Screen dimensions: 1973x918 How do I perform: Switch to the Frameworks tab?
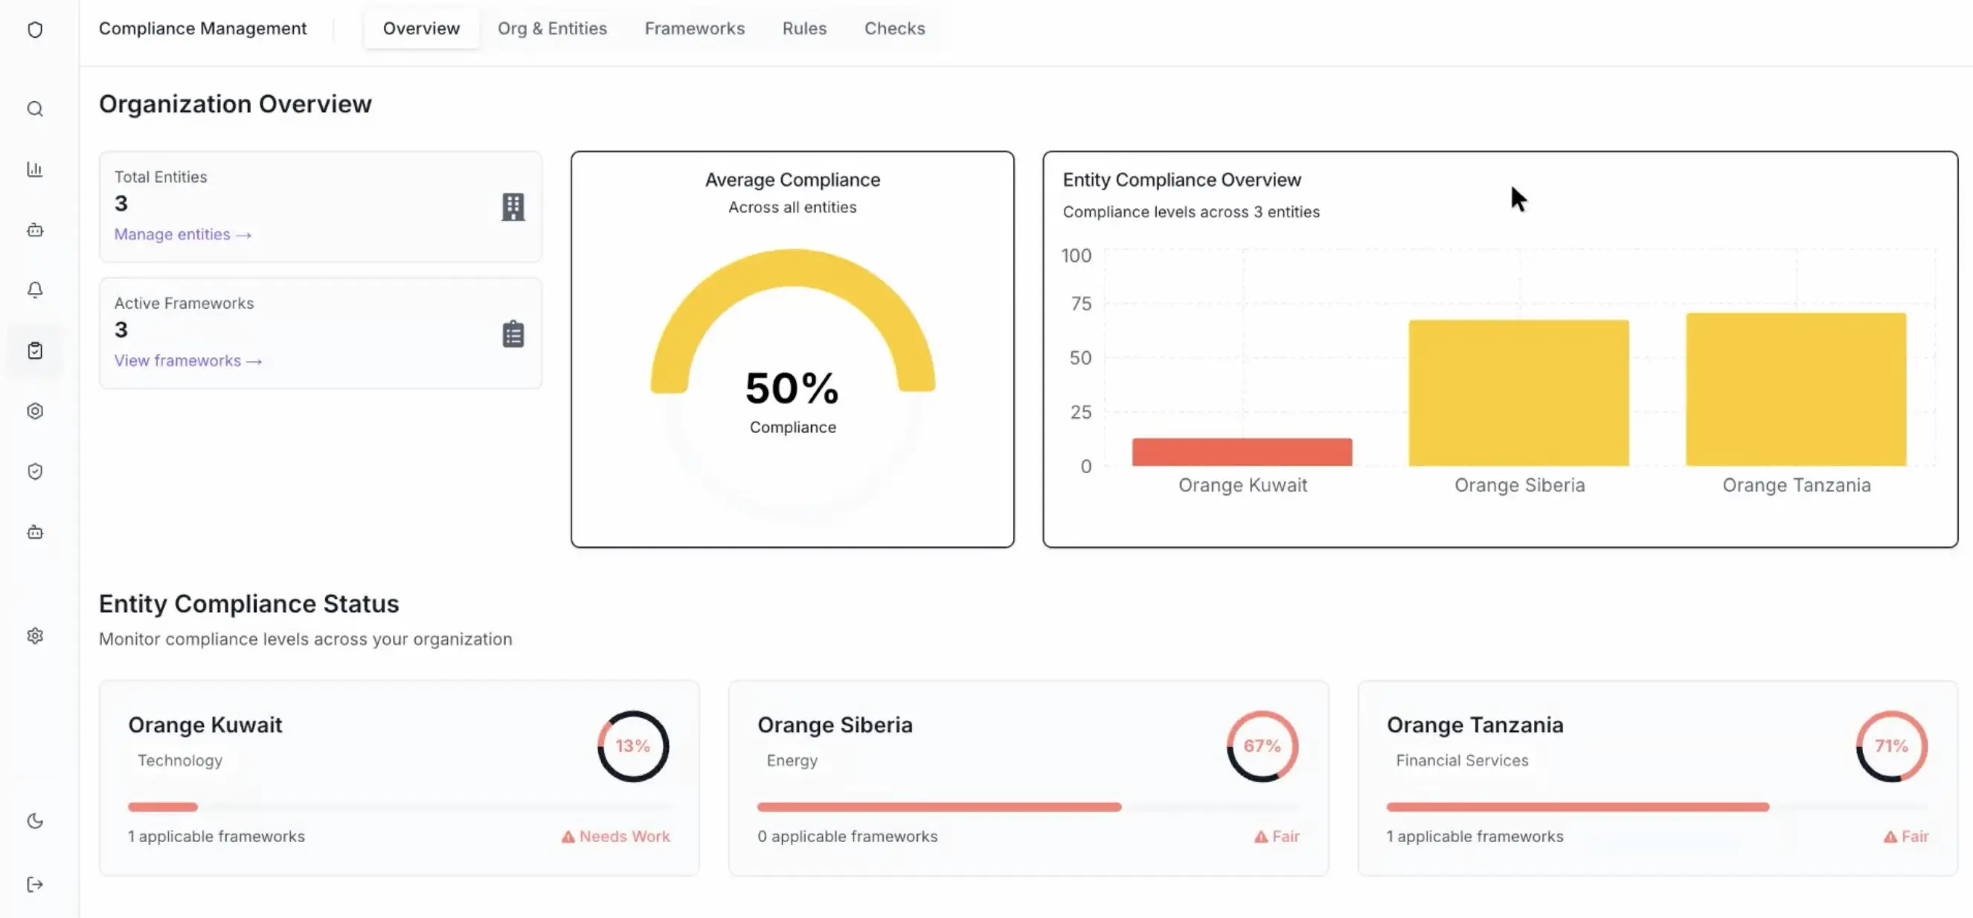(x=694, y=28)
